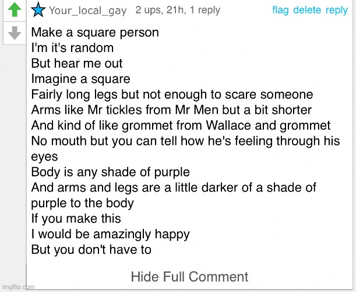Click the "Imagine a square" text line

pos(80,79)
